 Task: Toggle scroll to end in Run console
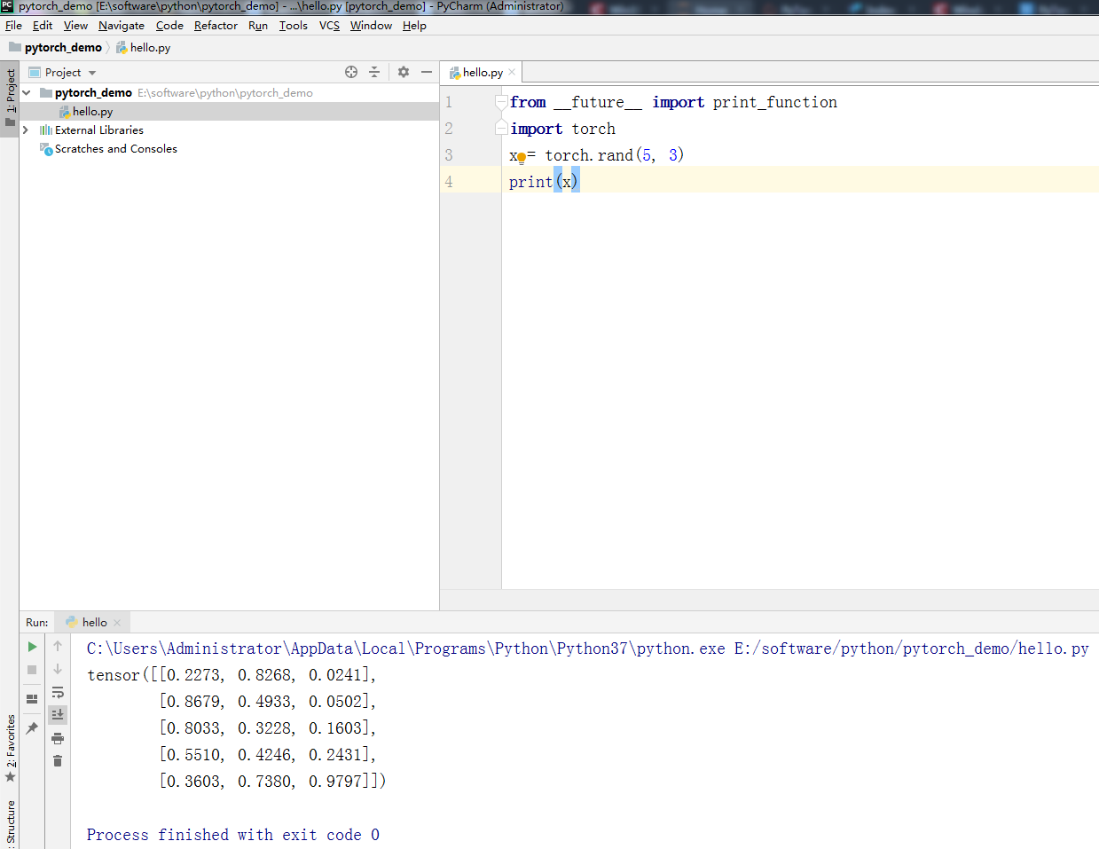point(58,714)
